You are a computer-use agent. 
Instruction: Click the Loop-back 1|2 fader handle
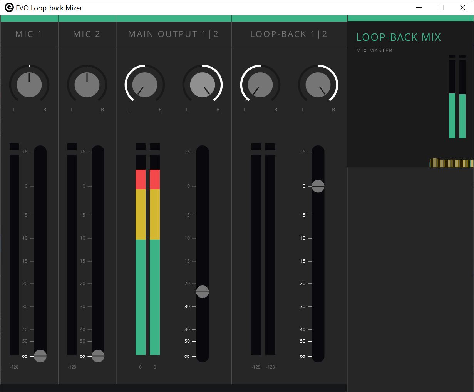click(x=318, y=186)
